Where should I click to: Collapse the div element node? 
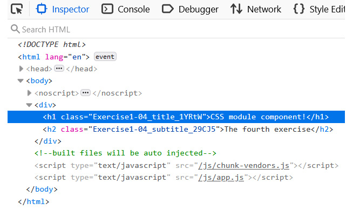(29, 105)
